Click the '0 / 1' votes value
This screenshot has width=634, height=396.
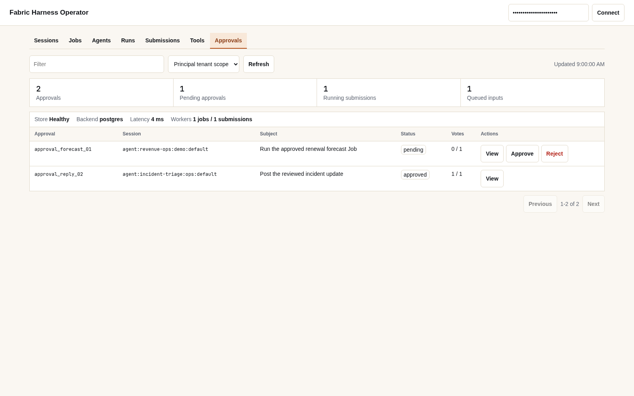click(x=457, y=149)
